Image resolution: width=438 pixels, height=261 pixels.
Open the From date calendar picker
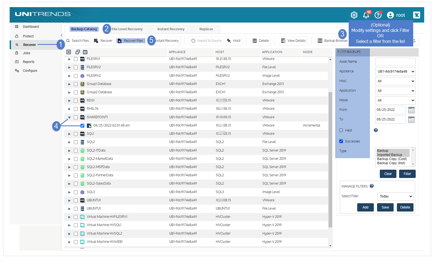pos(411,110)
